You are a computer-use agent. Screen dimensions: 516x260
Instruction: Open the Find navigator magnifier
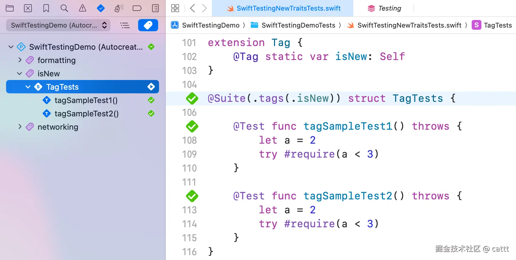click(x=64, y=8)
